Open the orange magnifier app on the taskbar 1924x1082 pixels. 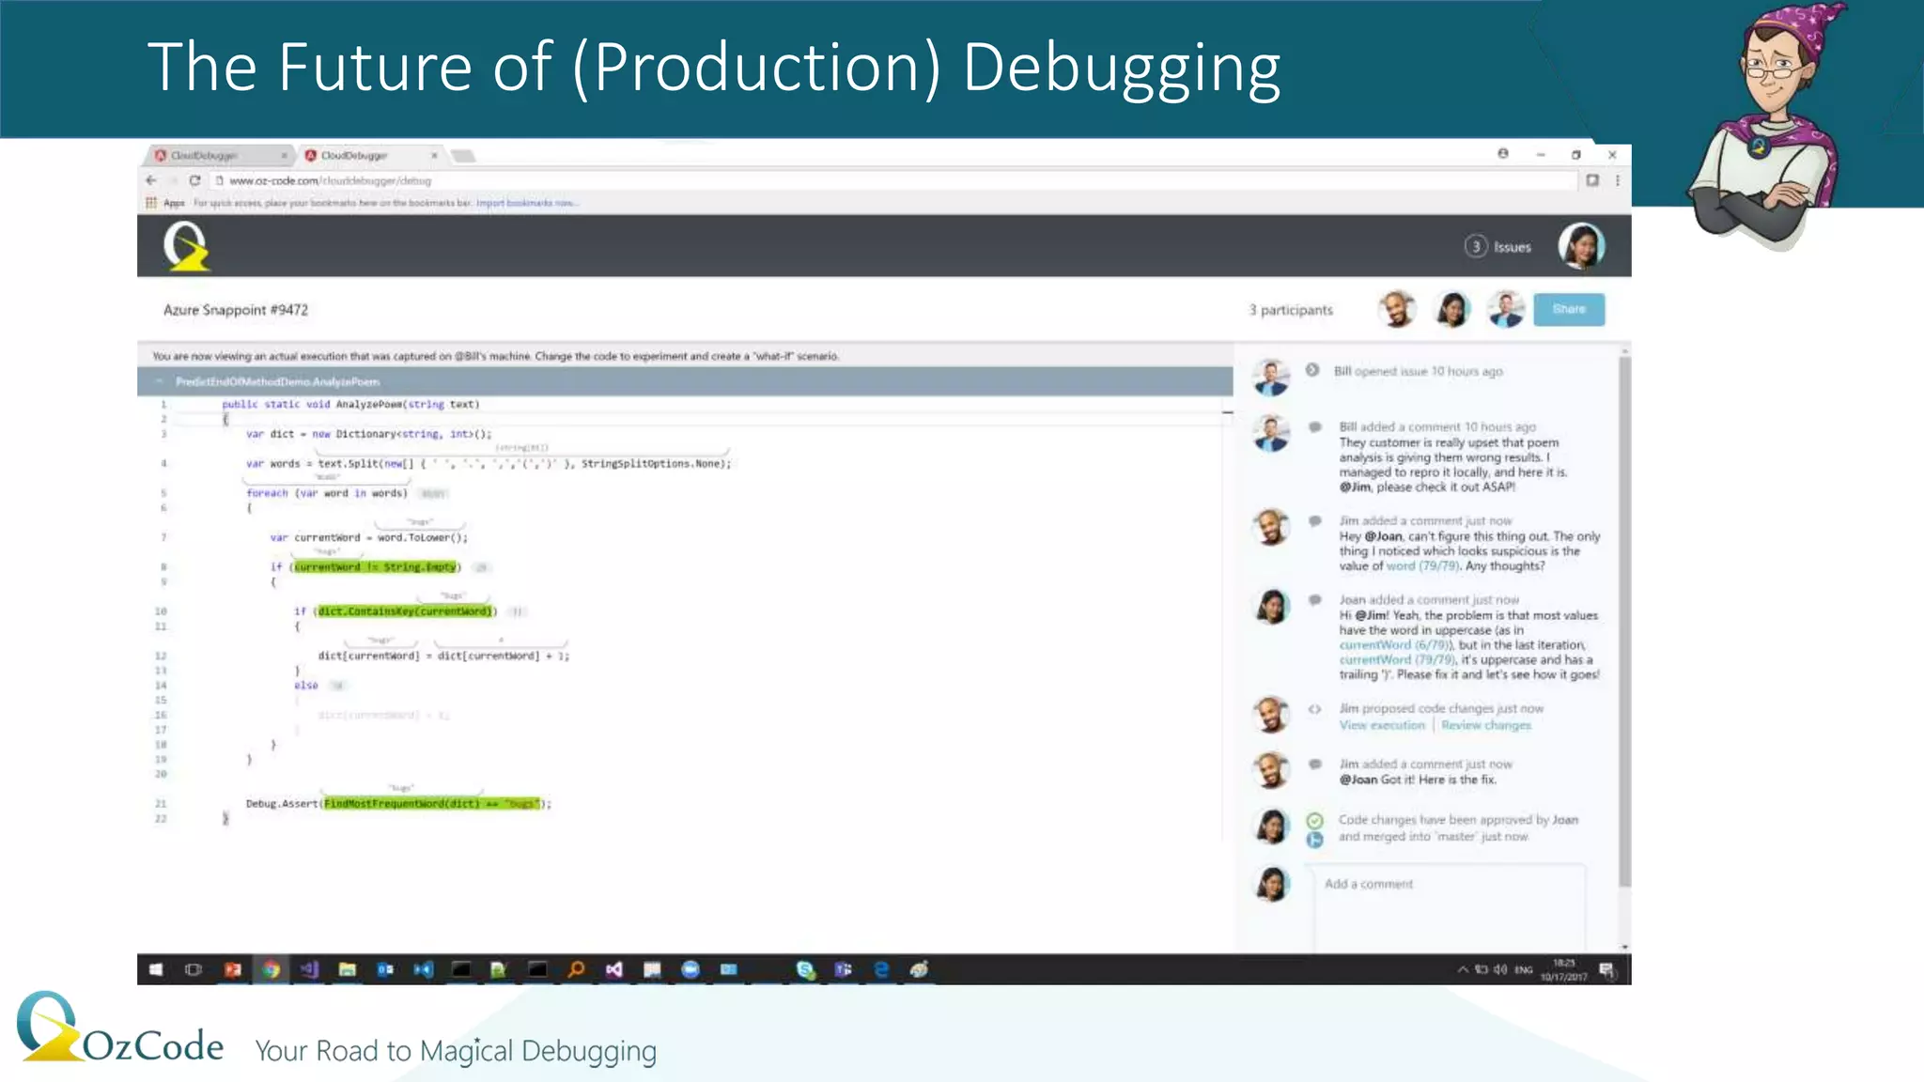click(577, 969)
